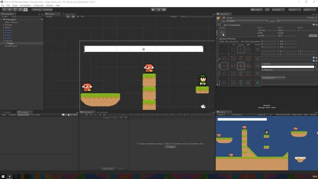
Task: Expand the Ground hierarchy item
Action: pos(4,25)
